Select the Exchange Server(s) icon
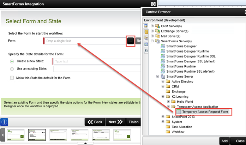This screenshot has width=246, height=145. (157, 31)
